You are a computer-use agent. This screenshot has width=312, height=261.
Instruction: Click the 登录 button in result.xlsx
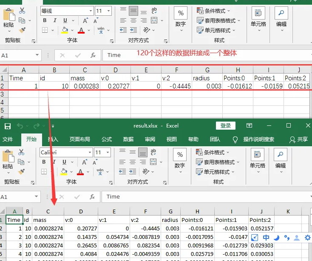[226, 126]
